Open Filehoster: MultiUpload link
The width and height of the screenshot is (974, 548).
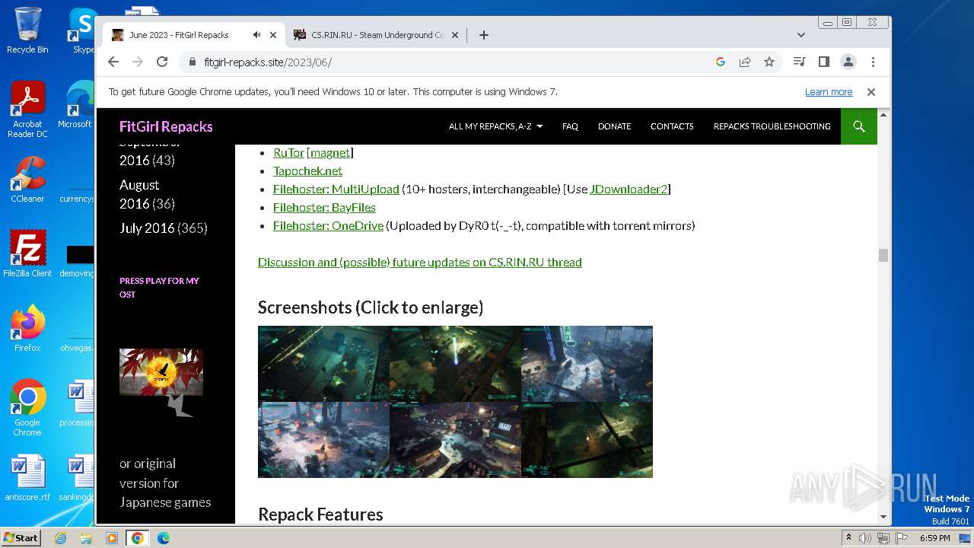pos(336,189)
